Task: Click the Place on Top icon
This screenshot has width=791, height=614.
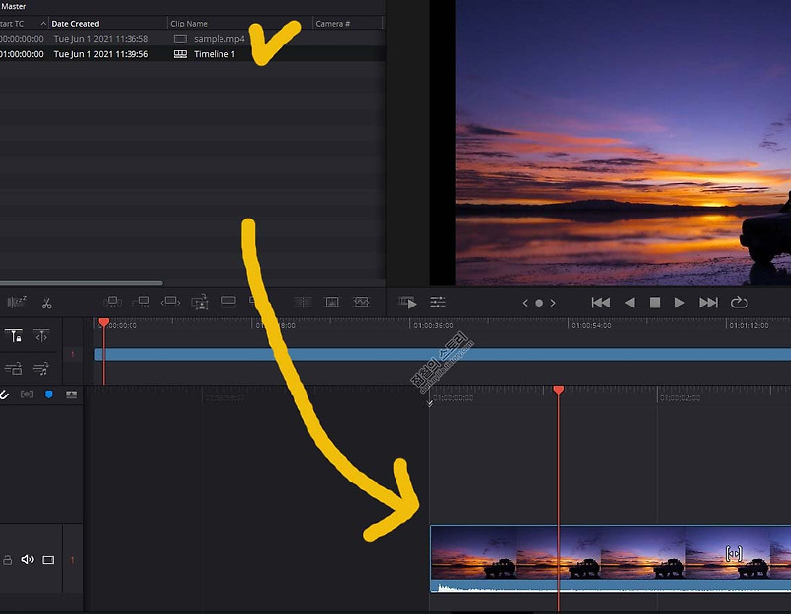Action: pos(228,302)
